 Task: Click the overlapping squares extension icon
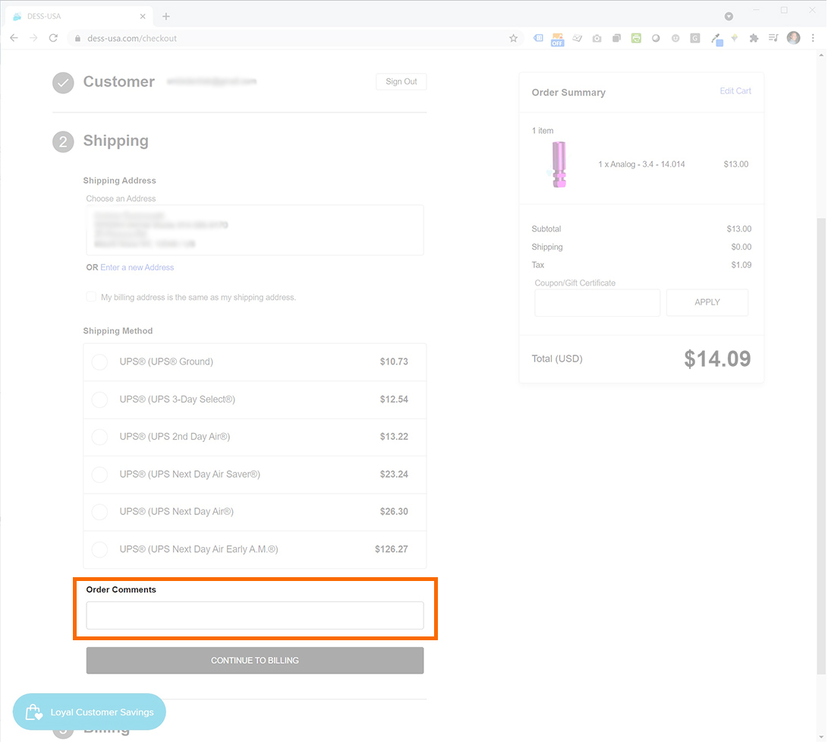click(x=616, y=38)
